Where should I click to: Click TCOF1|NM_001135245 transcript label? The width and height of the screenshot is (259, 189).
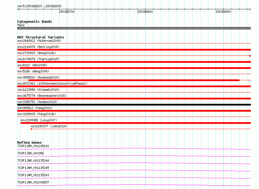click(x=33, y=168)
